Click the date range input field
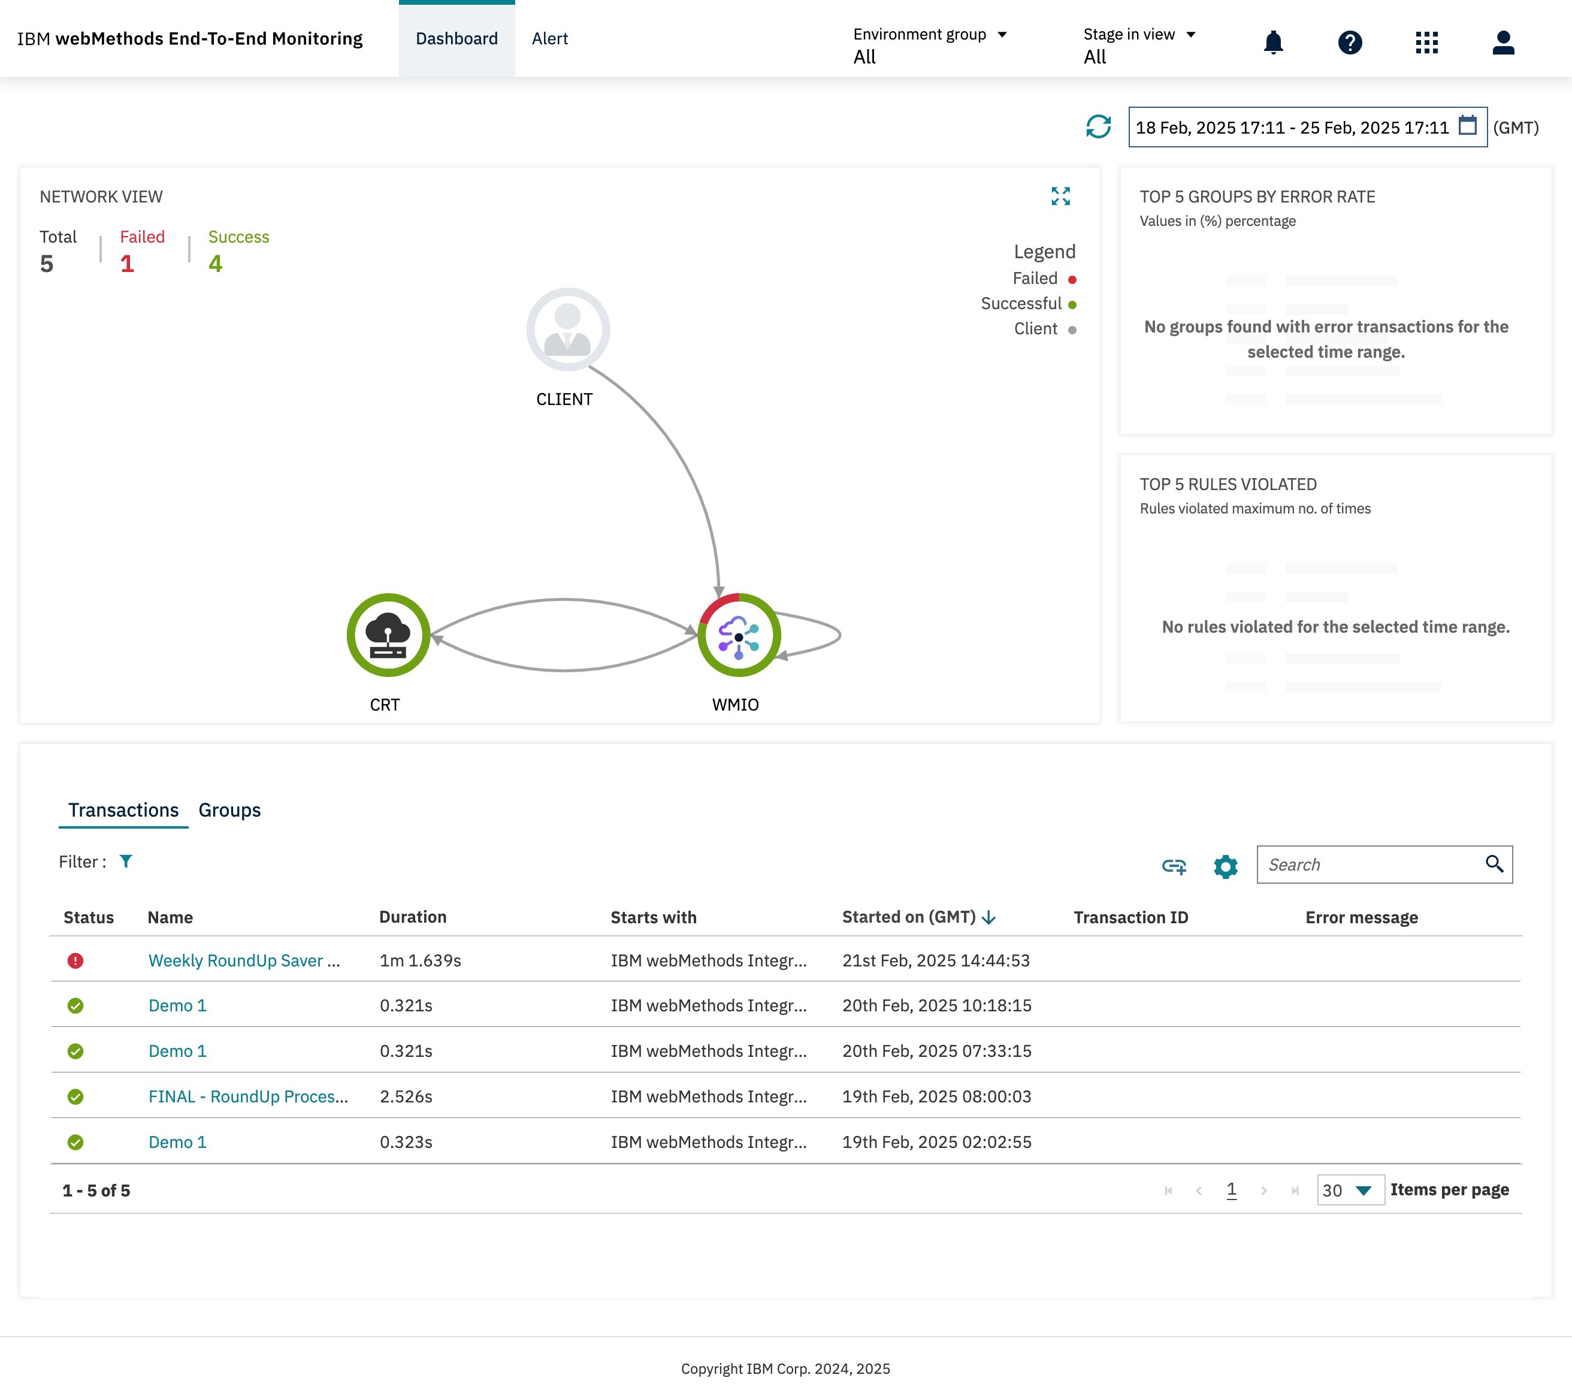1572x1390 pixels. point(1307,127)
